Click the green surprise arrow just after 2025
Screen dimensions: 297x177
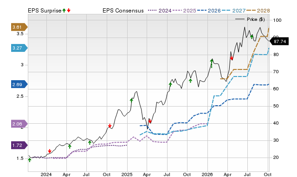(x=131, y=100)
